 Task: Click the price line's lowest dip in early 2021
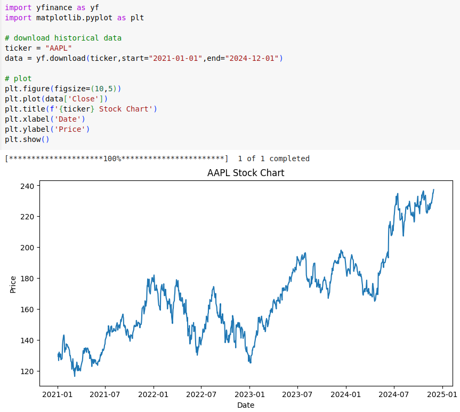click(x=75, y=376)
